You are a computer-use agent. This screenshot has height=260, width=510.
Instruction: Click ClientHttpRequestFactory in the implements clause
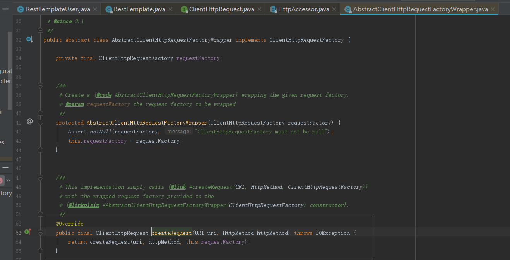click(306, 40)
